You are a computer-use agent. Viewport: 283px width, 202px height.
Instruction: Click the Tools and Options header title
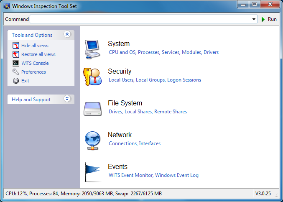coord(32,35)
